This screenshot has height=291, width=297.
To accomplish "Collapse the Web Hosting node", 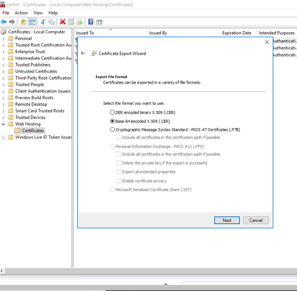I will pyautogui.click(x=3, y=124).
